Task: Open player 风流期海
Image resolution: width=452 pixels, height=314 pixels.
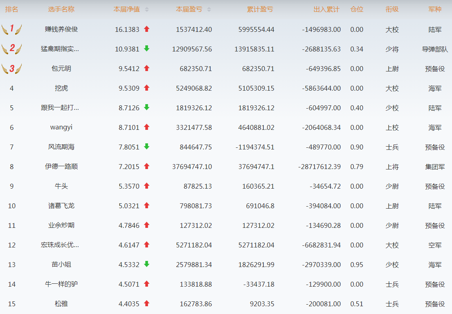Action: coord(61,147)
